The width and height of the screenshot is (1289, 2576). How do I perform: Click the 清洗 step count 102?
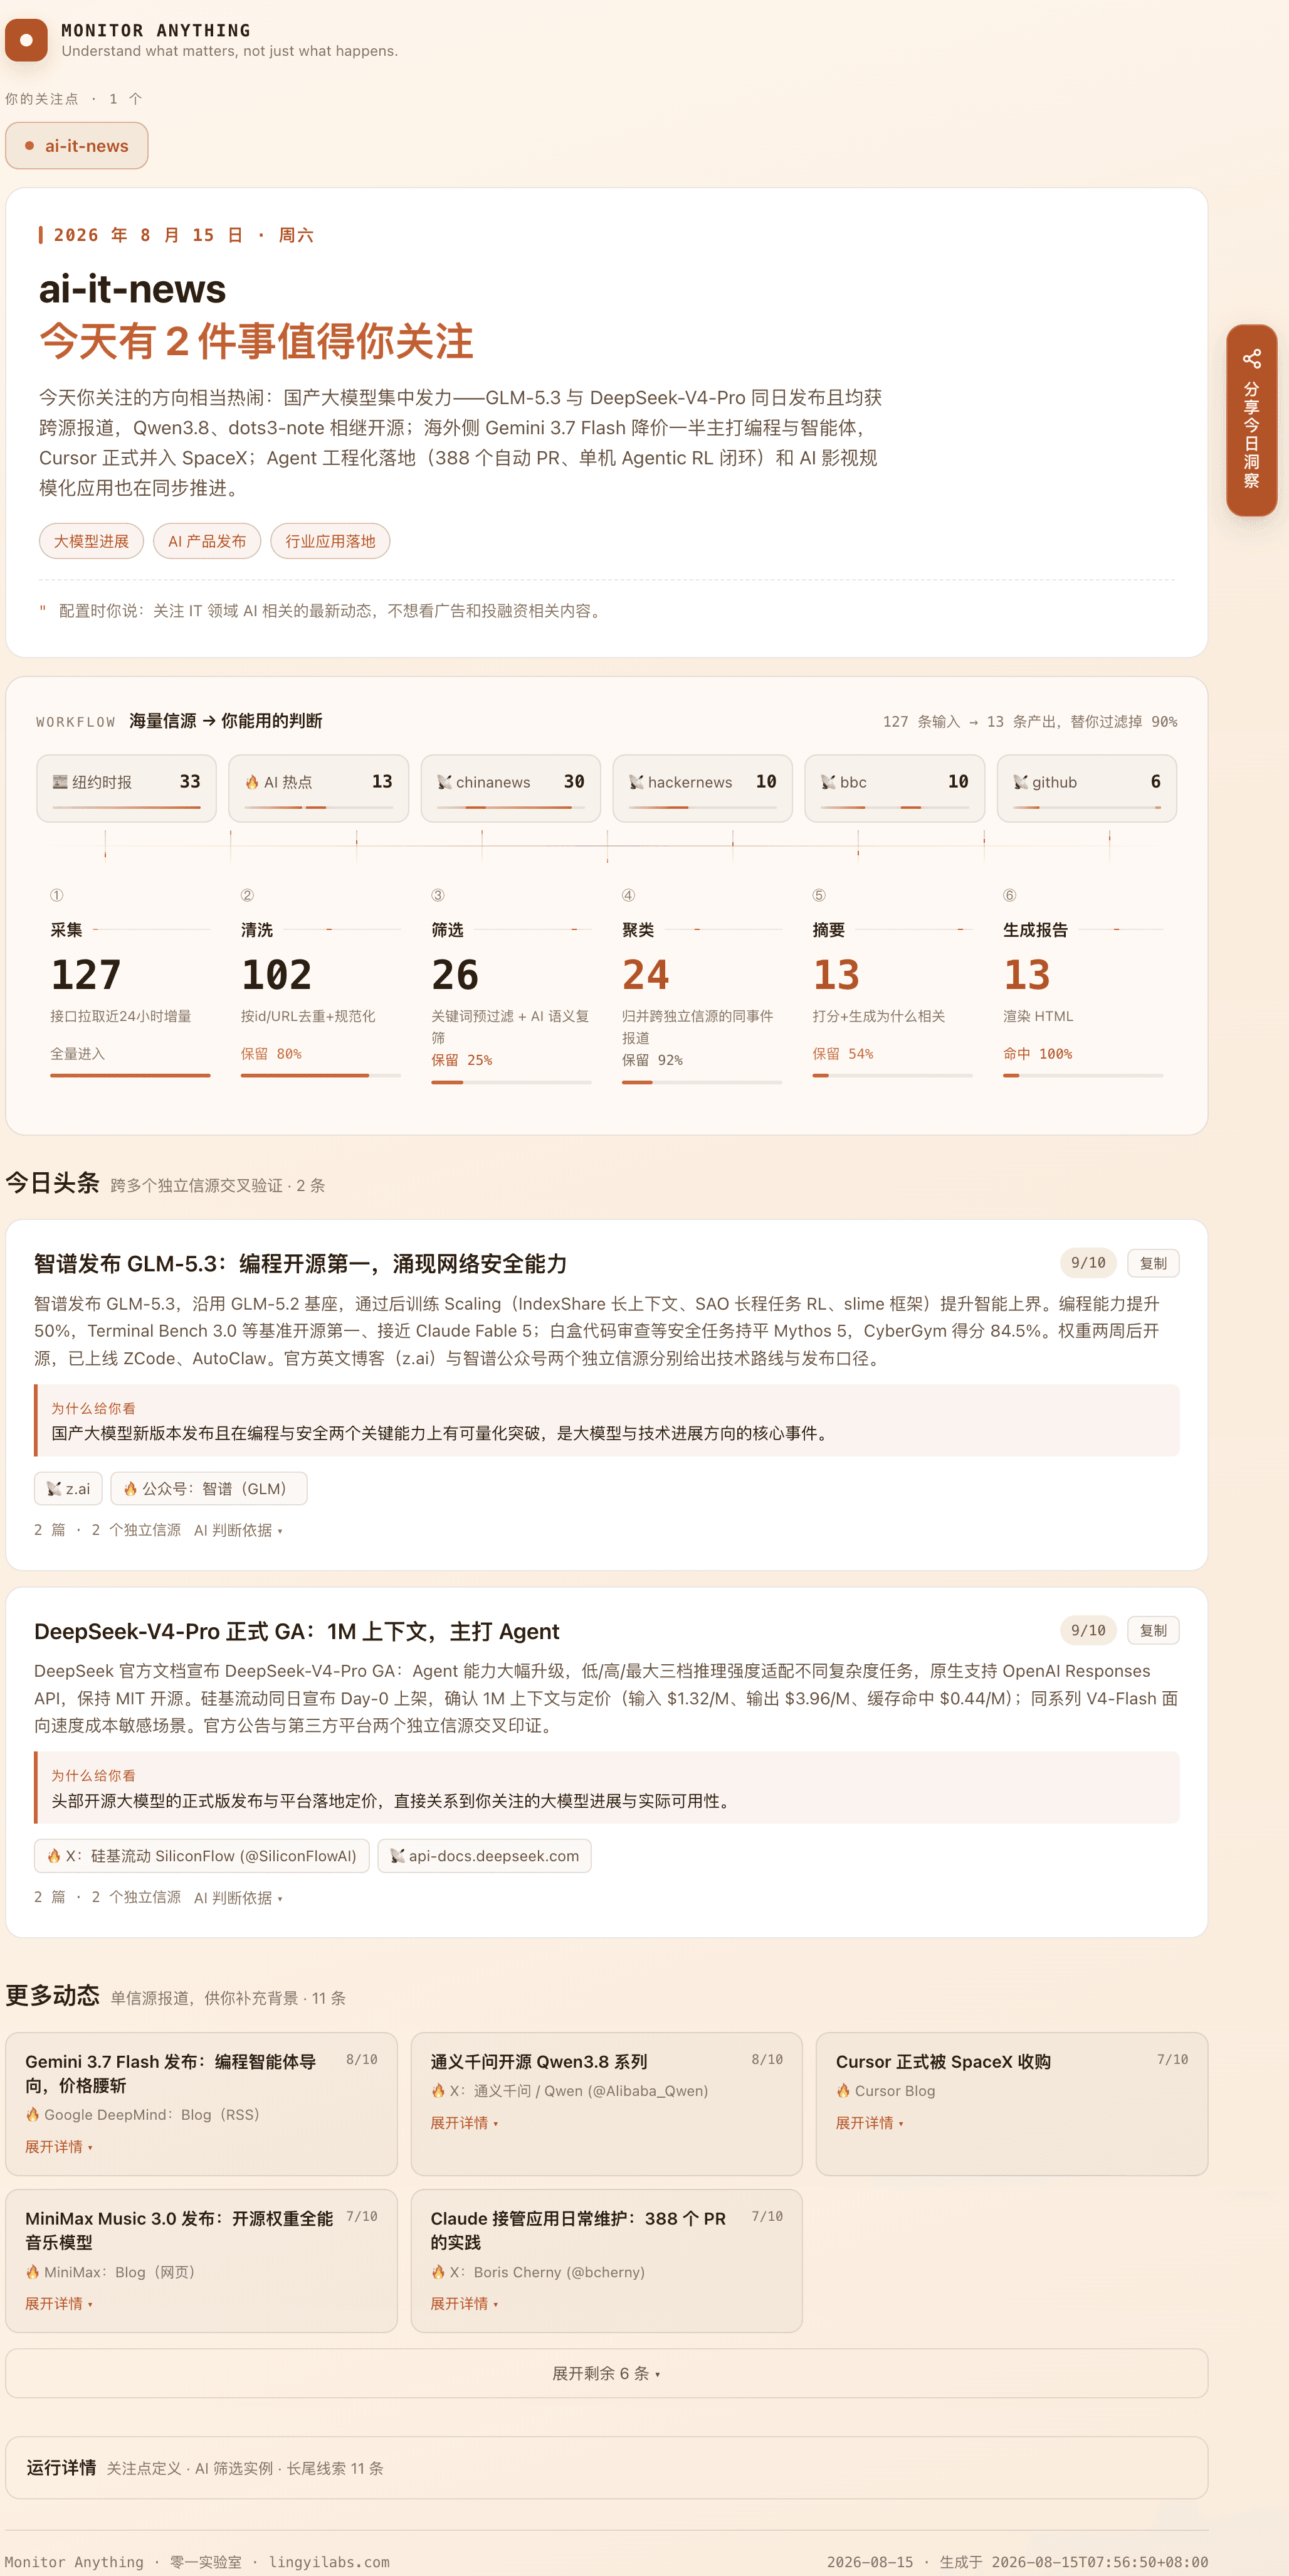click(x=276, y=975)
